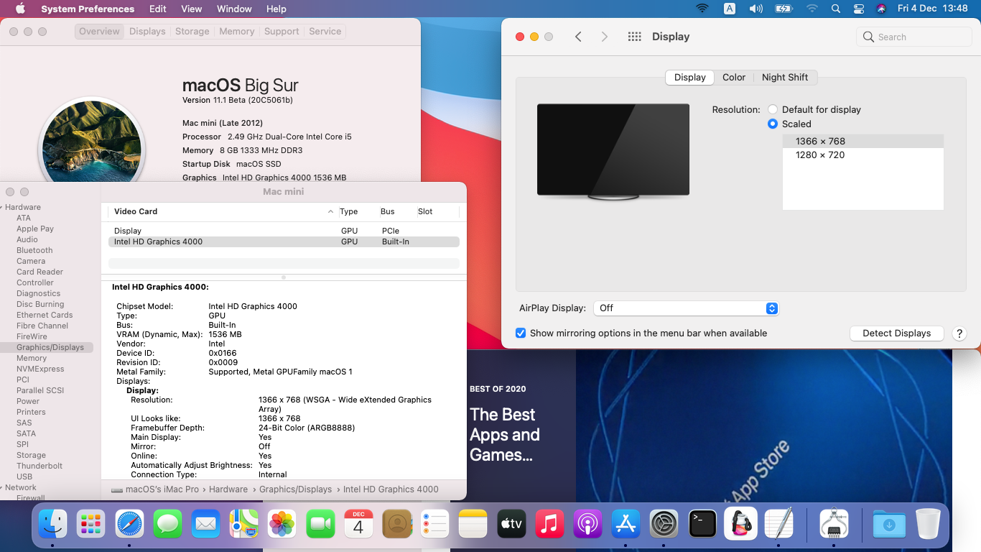Screen dimensions: 981x552
Task: Open the Calendar Dock icon
Action: coord(358,524)
